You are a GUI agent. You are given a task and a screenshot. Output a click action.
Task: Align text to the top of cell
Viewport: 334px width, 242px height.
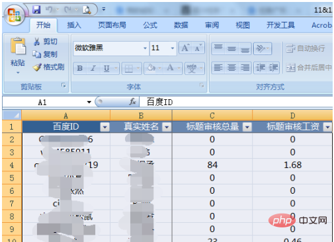218,48
